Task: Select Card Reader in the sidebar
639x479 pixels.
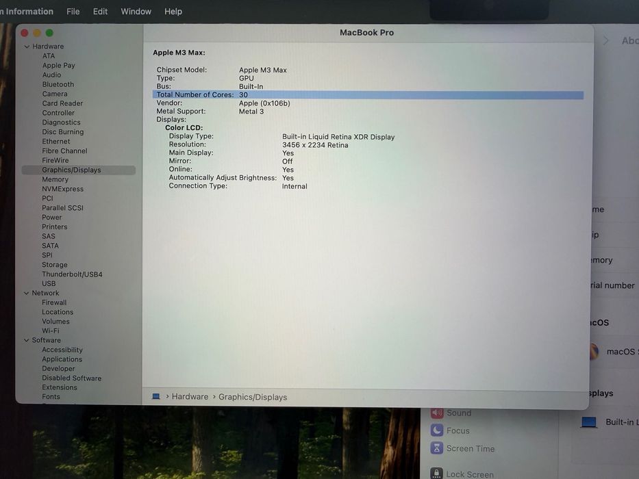Action: coord(62,103)
